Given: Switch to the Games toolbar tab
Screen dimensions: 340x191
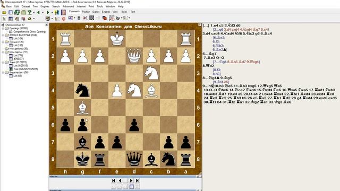Looking at the screenshot, I should [96, 12].
